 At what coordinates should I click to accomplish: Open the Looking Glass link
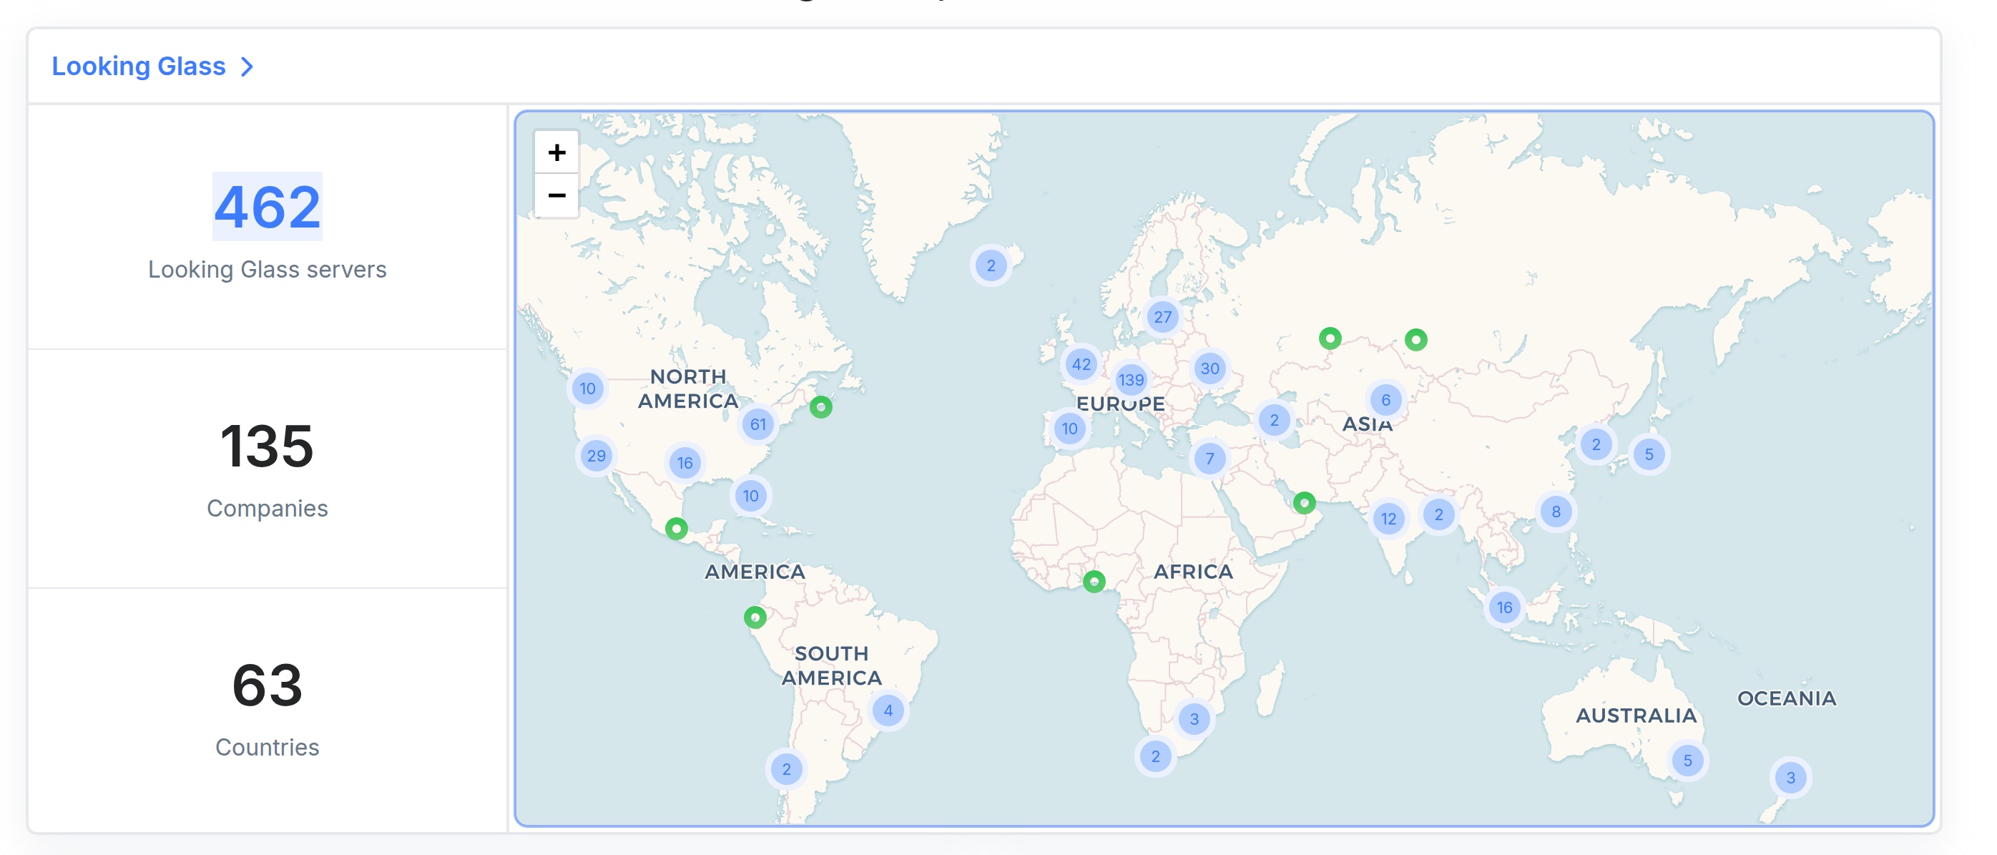click(x=138, y=67)
